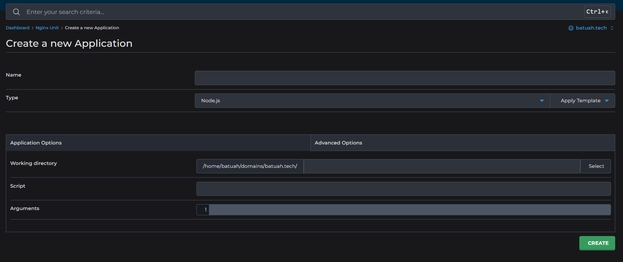Go to Dashboard via breadcrumb
The image size is (623, 262).
(x=18, y=28)
